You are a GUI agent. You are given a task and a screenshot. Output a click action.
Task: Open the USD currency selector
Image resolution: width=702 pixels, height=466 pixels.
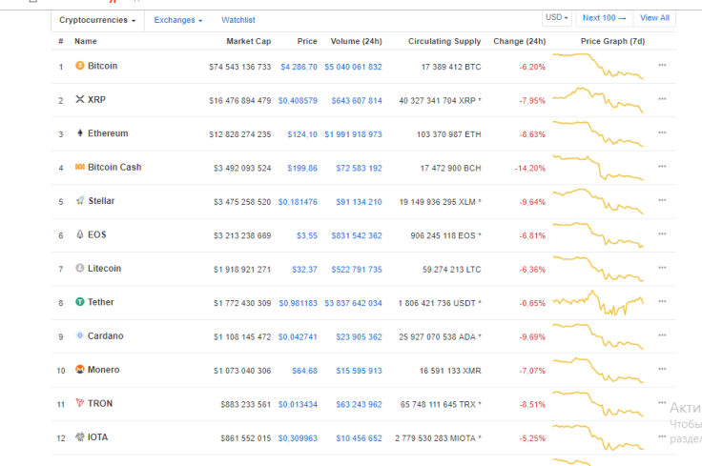pyautogui.click(x=557, y=18)
